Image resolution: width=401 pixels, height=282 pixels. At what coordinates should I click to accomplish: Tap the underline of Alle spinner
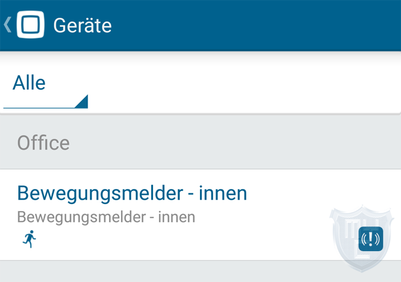pos(45,108)
